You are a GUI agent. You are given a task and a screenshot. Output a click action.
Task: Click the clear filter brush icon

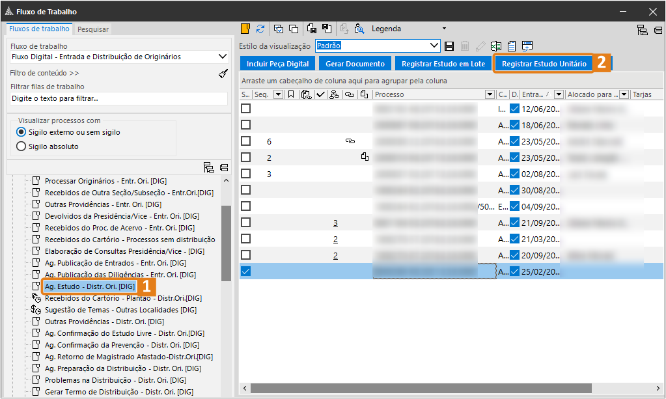tap(223, 74)
